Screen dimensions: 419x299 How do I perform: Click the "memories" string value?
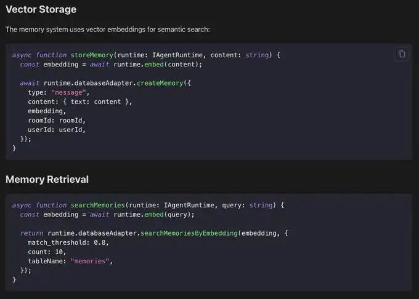click(x=92, y=261)
